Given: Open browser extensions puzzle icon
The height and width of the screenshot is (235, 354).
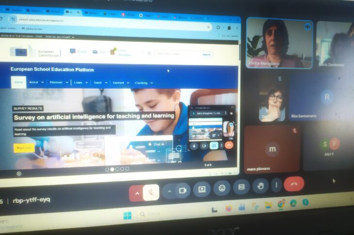Looking at the screenshot, I should (218, 27).
